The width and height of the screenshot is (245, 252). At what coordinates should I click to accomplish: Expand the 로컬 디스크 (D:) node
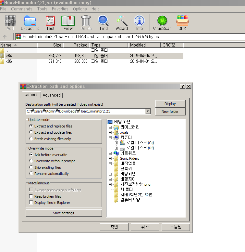116,148
